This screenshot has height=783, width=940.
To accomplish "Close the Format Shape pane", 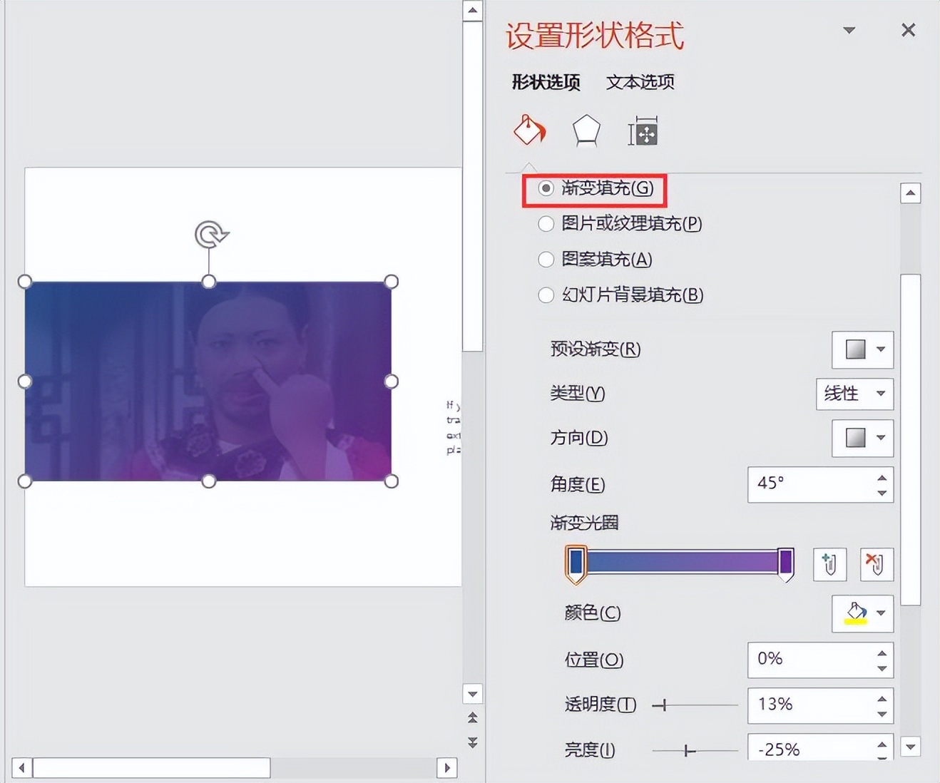I will point(908,30).
